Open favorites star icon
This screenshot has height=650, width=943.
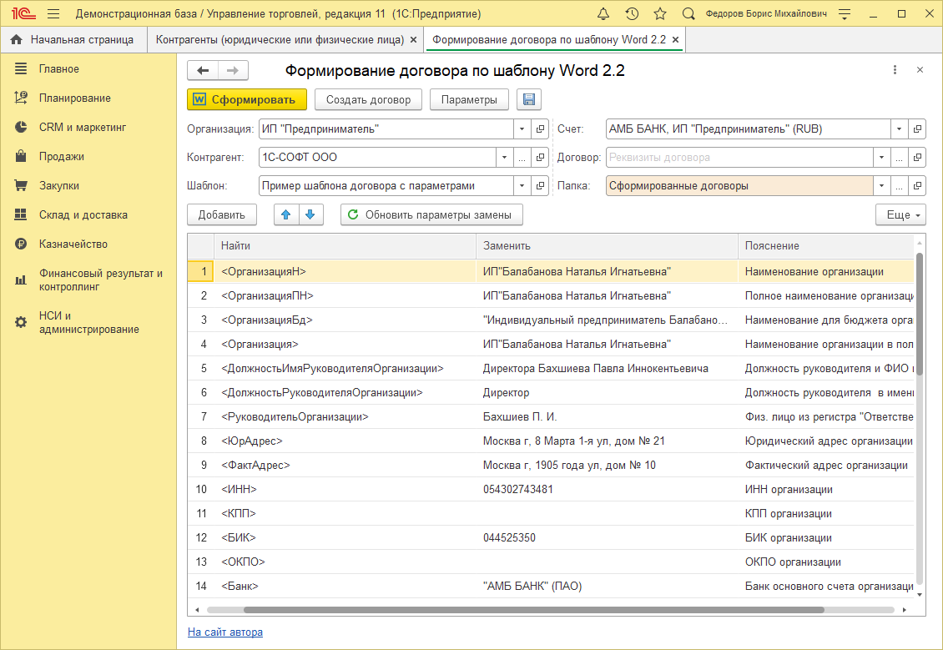coord(659,13)
